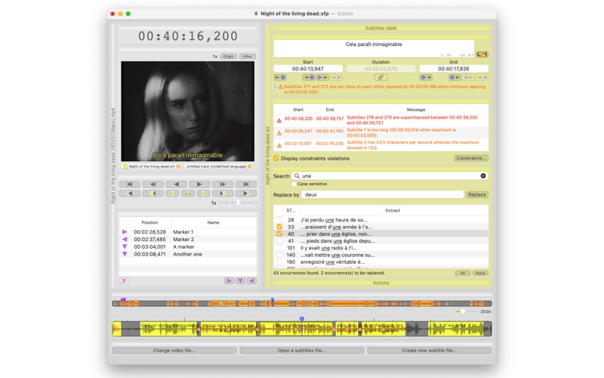Screen dimensions: 604x378
Task: Click the purple-marker-left-arrow button under Start
Action: point(322,77)
